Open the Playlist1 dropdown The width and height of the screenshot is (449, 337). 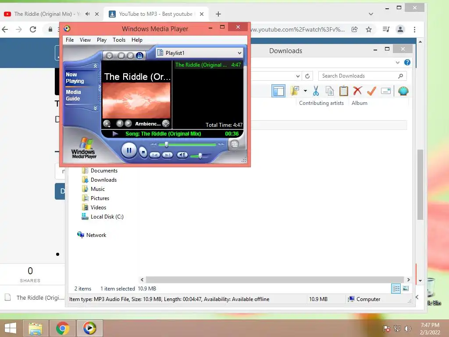pyautogui.click(x=200, y=53)
